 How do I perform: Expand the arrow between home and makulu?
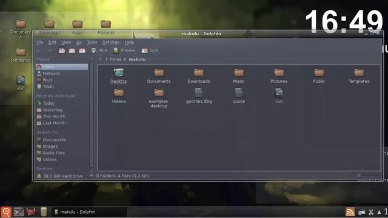(125, 59)
